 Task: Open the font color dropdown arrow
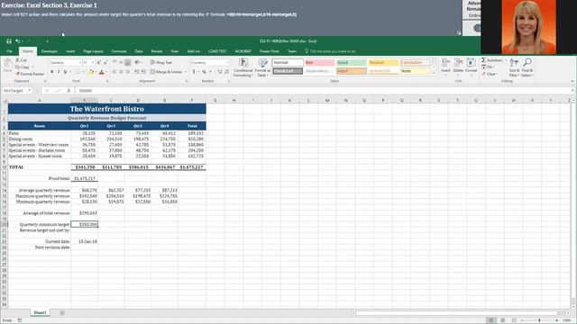pos(106,72)
